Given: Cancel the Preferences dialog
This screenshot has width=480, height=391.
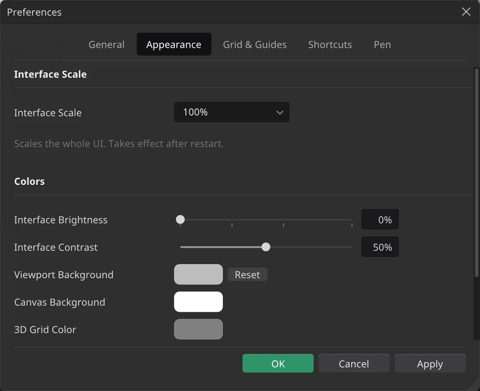Looking at the screenshot, I should (x=354, y=364).
